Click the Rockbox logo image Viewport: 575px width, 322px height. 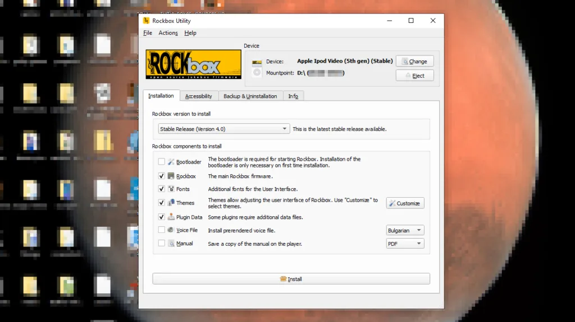click(x=193, y=64)
